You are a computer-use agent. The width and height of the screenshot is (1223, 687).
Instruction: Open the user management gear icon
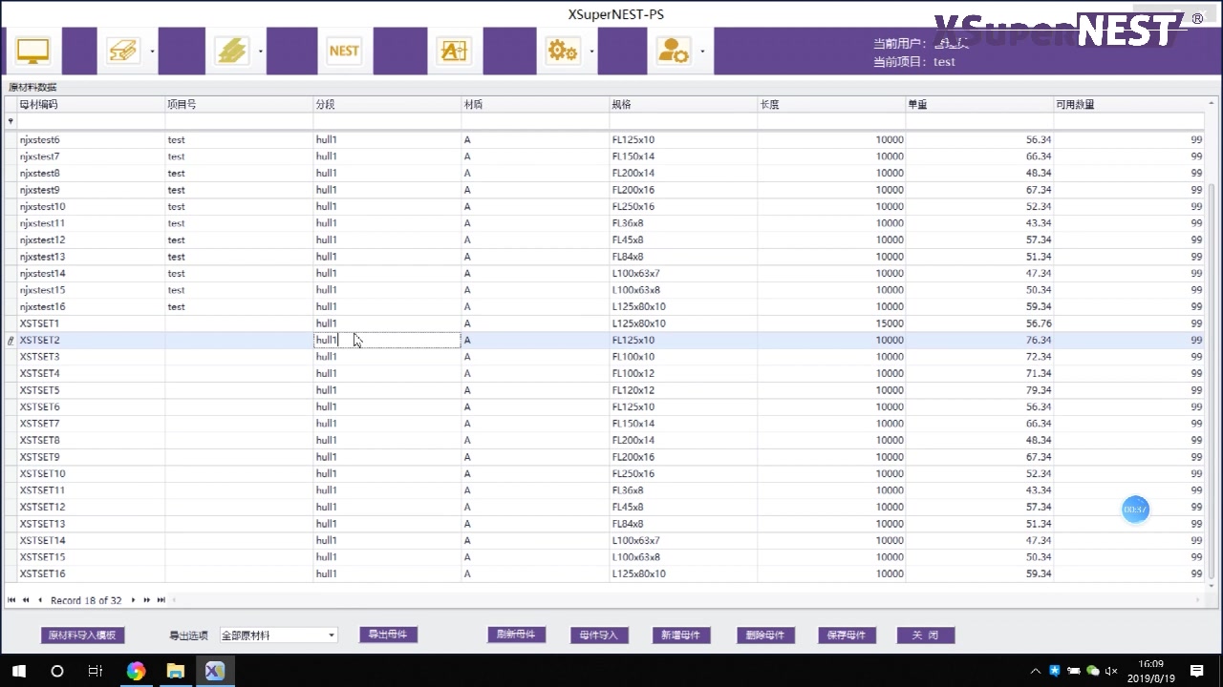[674, 51]
